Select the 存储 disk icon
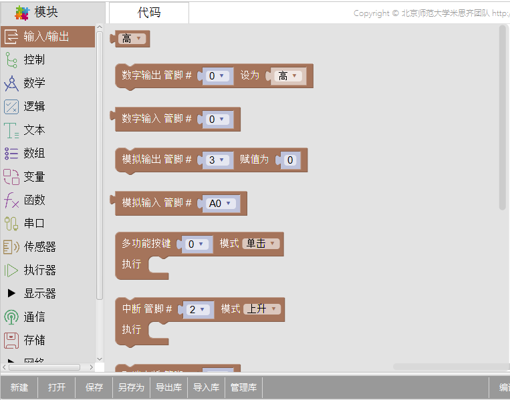Image resolution: width=510 pixels, height=400 pixels. pos(11,341)
